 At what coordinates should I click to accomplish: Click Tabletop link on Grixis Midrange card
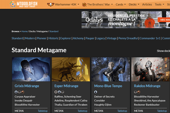point(42,111)
